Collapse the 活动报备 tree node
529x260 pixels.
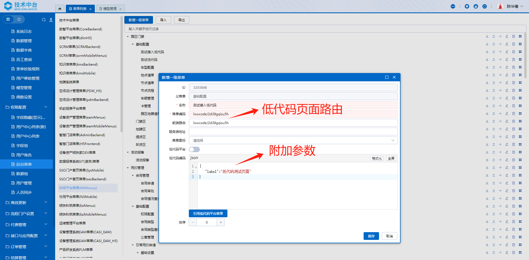click(128, 152)
